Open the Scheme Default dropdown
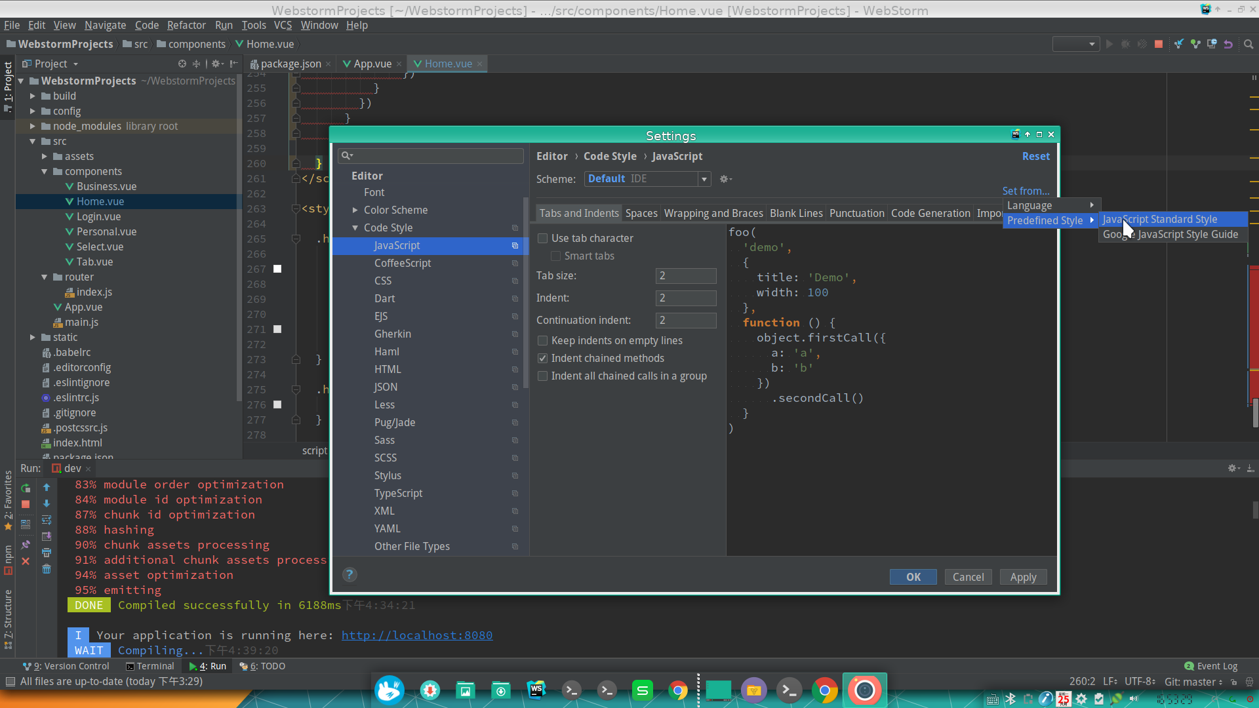 [647, 179]
